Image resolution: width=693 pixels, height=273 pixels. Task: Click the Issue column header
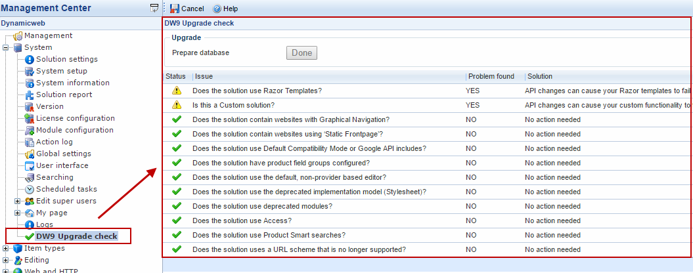pos(204,77)
